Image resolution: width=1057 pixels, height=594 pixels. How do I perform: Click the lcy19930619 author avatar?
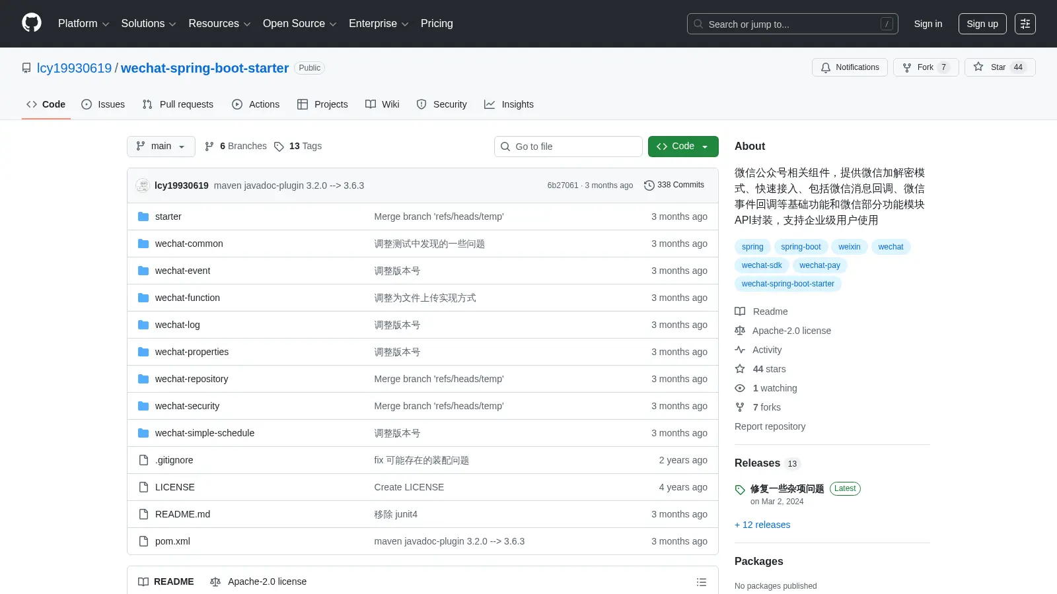pyautogui.click(x=143, y=185)
